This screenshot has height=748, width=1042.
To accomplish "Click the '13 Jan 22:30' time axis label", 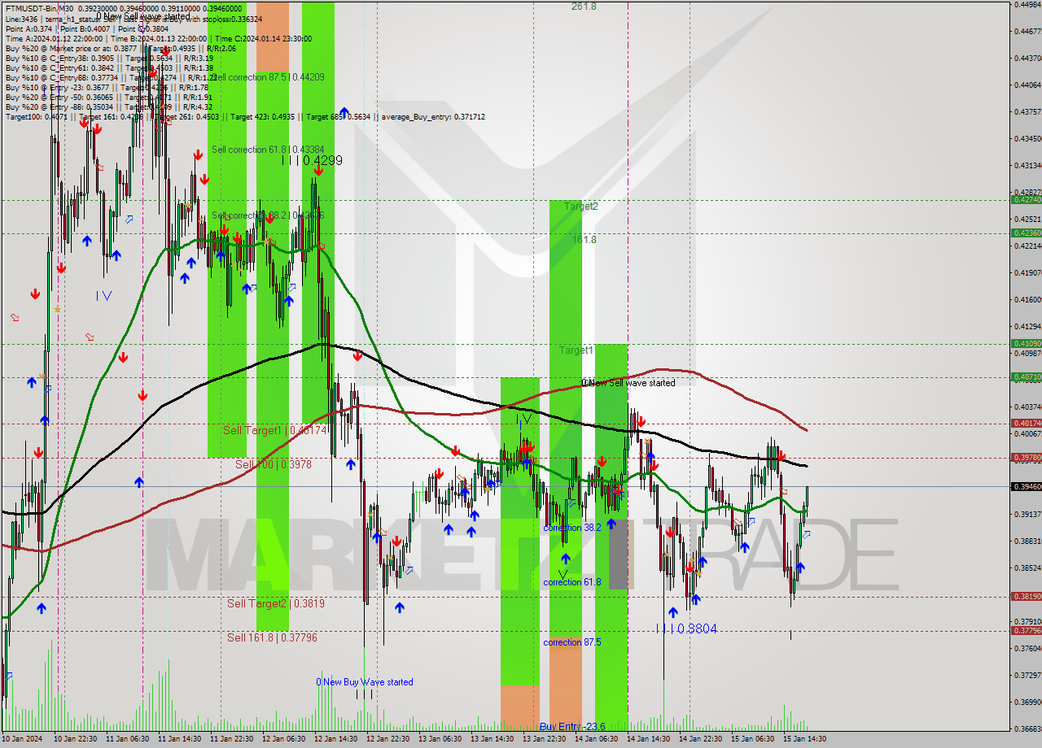I will tap(545, 739).
